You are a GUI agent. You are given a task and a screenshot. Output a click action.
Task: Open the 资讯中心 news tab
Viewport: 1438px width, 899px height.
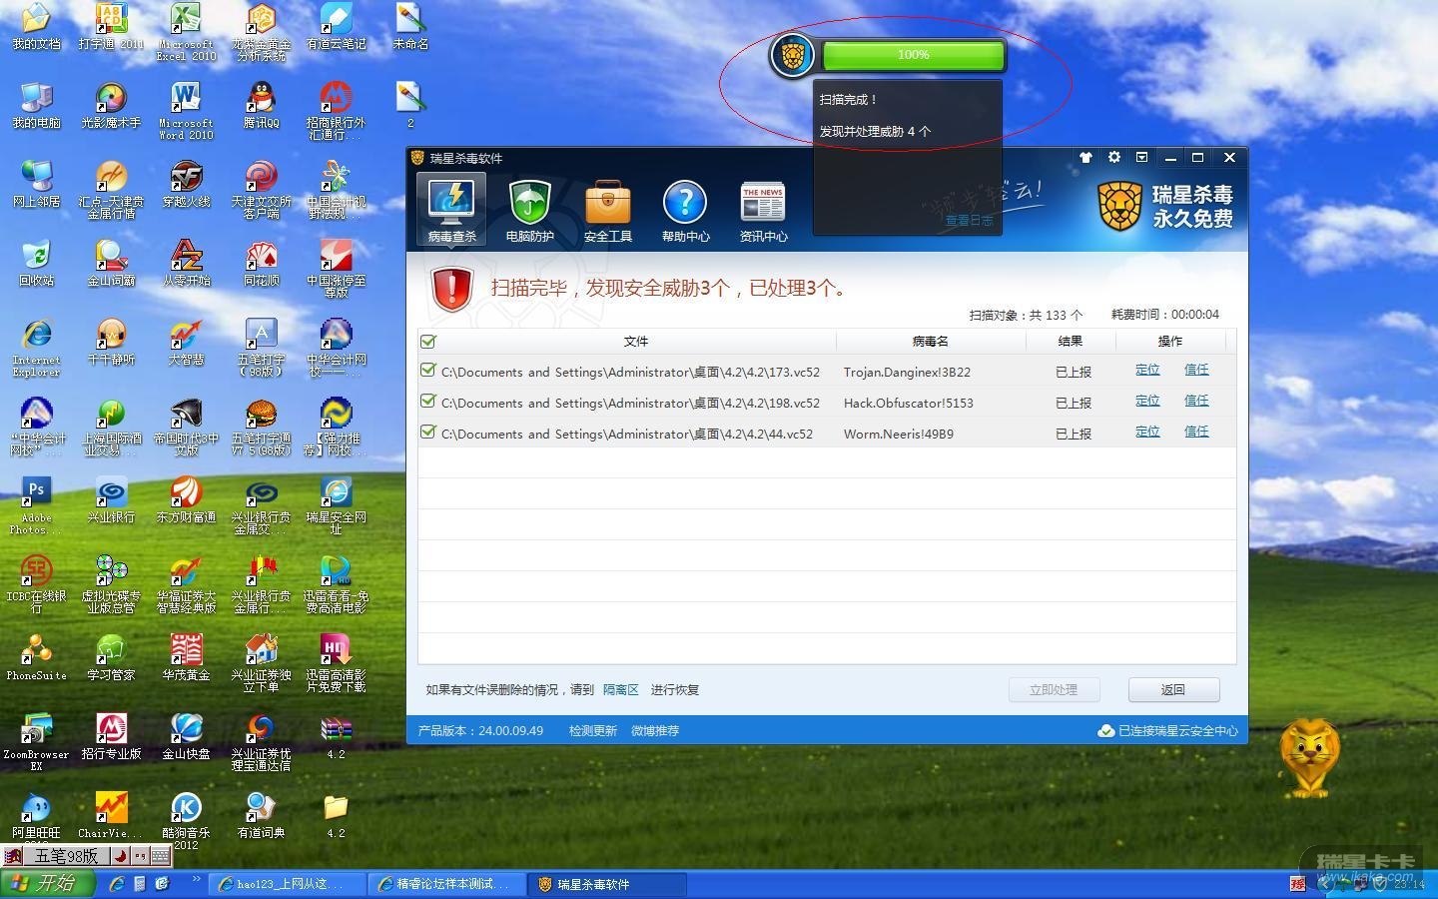tap(763, 211)
